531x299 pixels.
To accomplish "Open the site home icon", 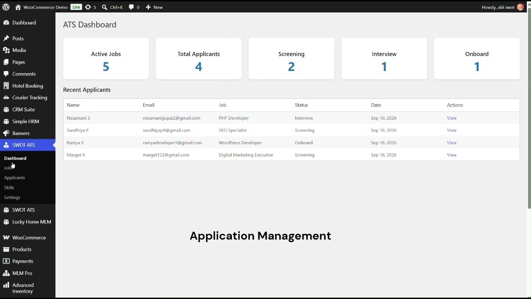I will [18, 7].
